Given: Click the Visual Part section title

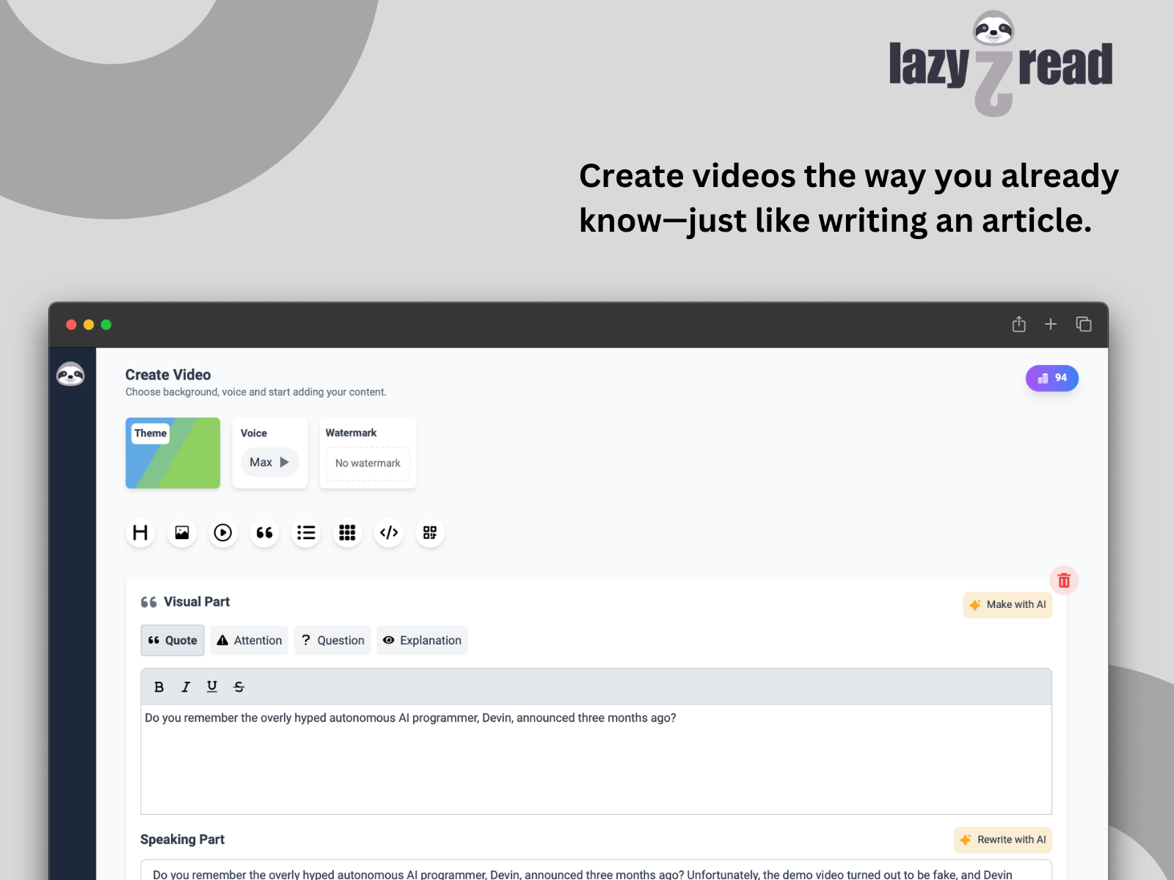Looking at the screenshot, I should tap(197, 602).
